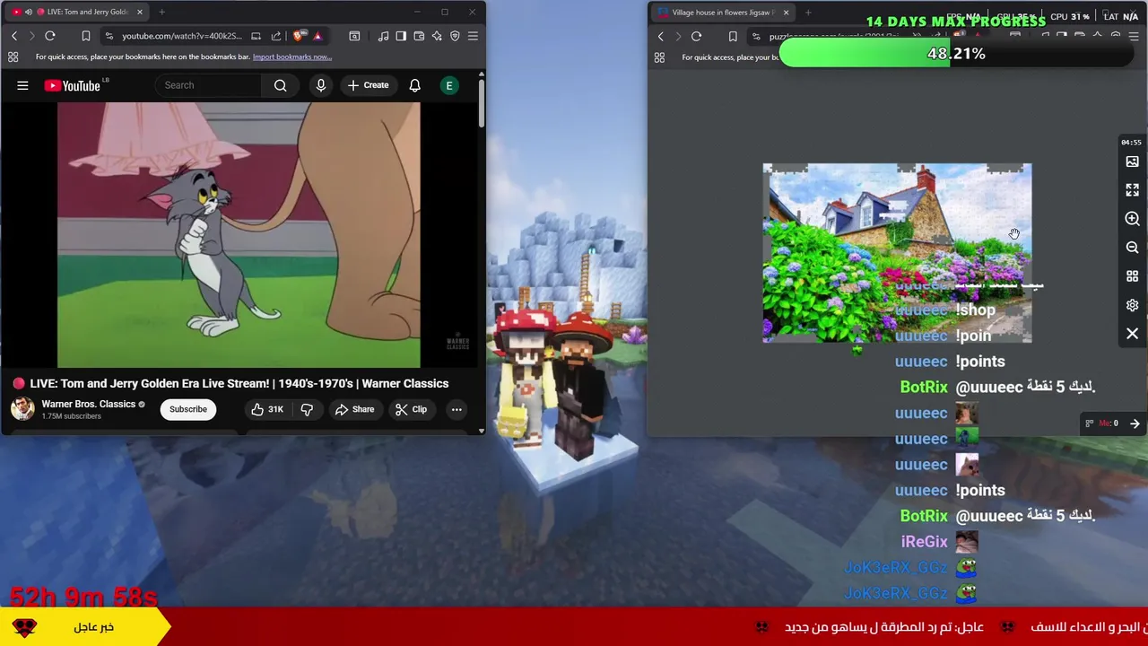Zoom in on the jigsaw puzzle
This screenshot has width=1148, height=646.
pos(1132,219)
